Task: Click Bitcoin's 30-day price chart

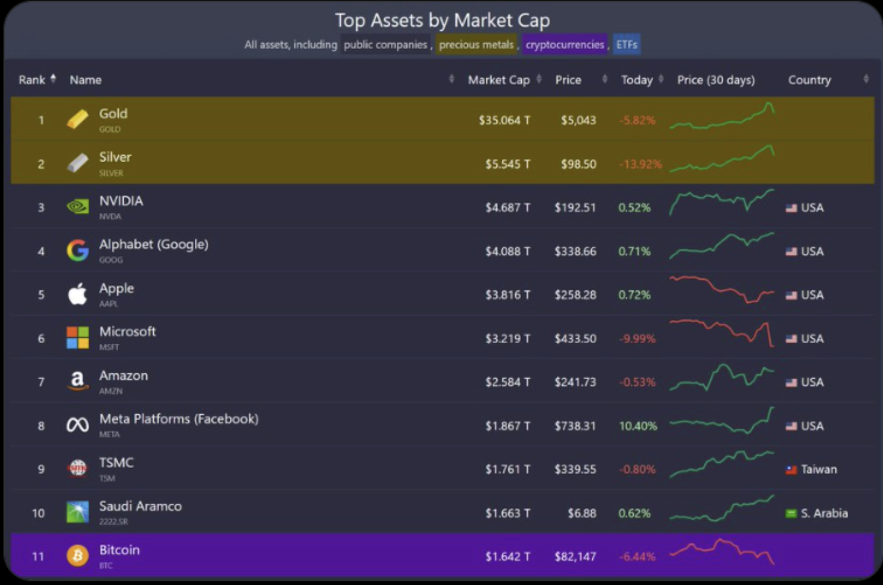Action: [722, 551]
